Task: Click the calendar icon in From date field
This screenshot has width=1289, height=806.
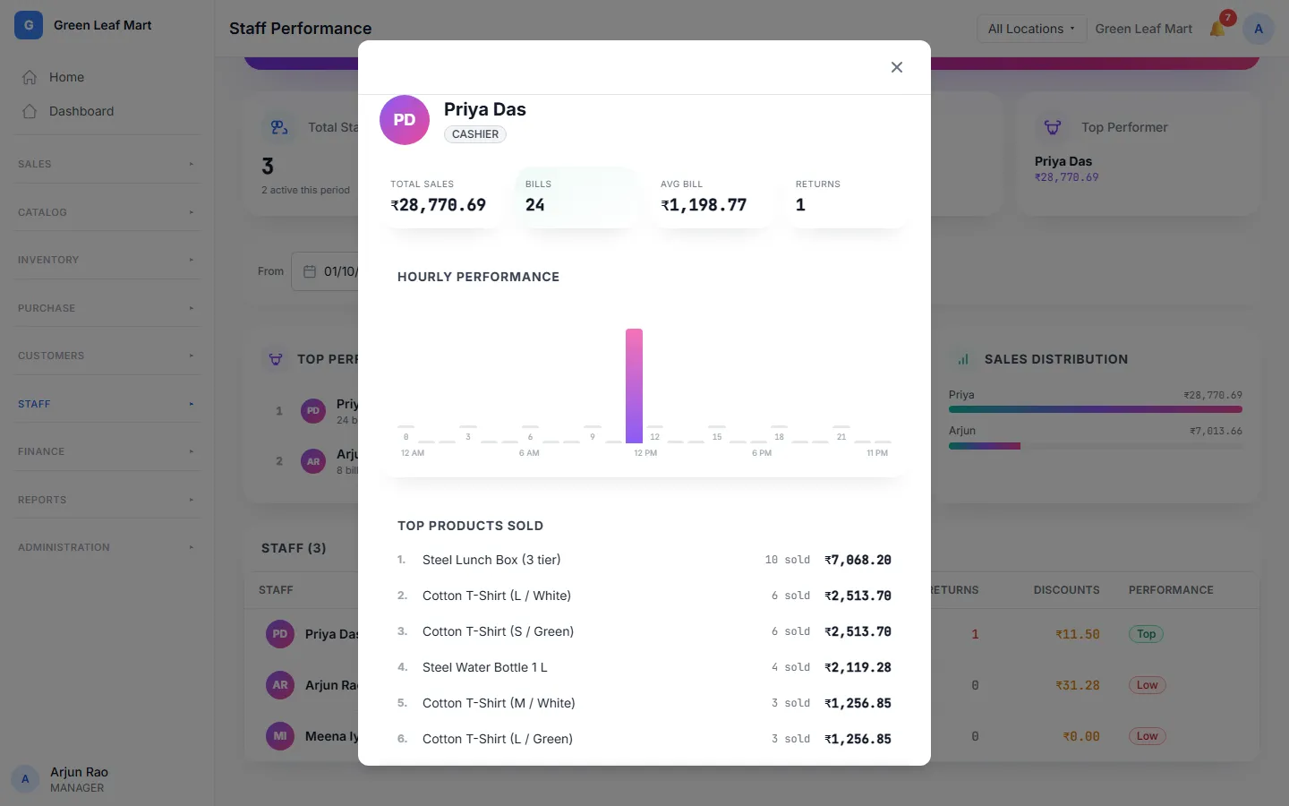Action: (310, 271)
